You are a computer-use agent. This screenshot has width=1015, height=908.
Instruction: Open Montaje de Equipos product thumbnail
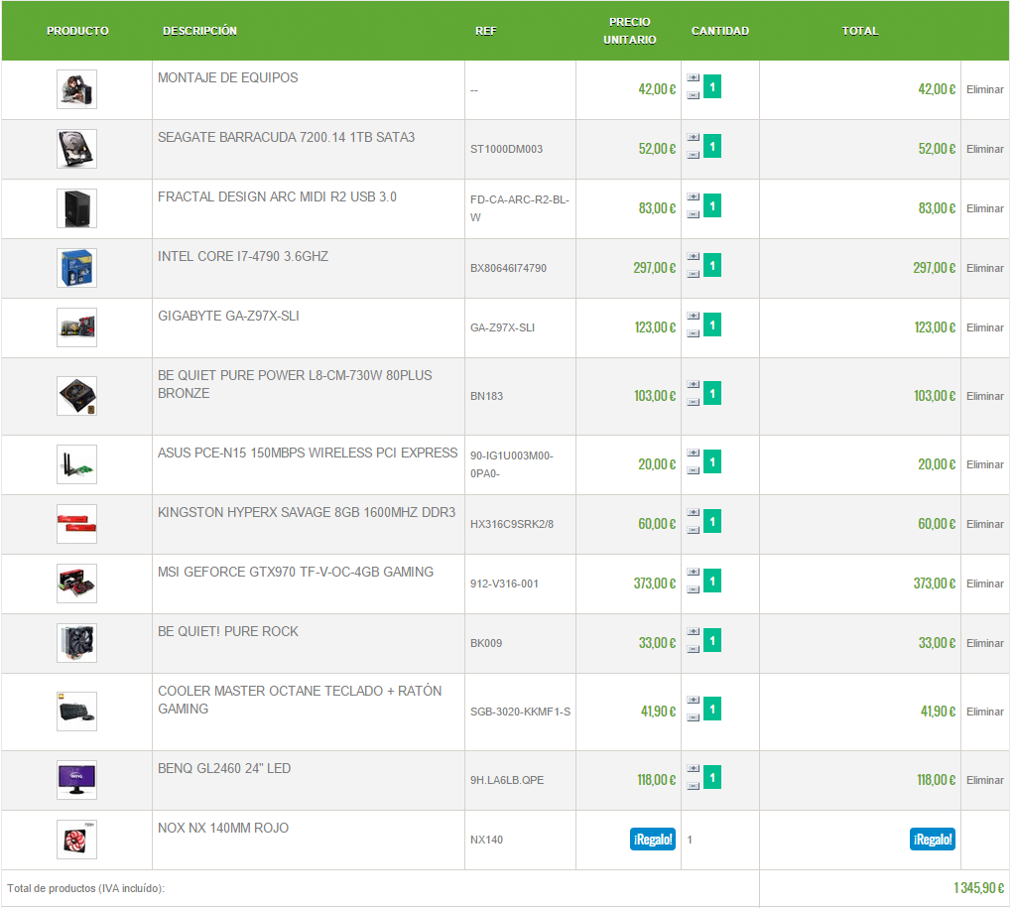(x=76, y=89)
